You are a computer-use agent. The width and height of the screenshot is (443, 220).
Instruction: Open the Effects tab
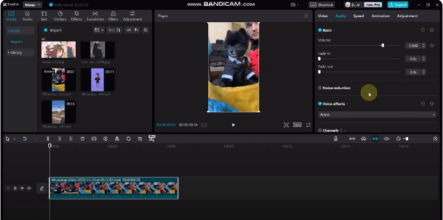click(x=76, y=16)
